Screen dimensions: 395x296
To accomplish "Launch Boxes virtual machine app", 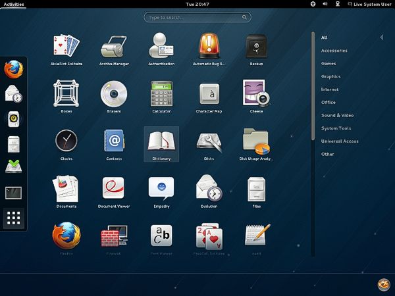I will click(66, 97).
